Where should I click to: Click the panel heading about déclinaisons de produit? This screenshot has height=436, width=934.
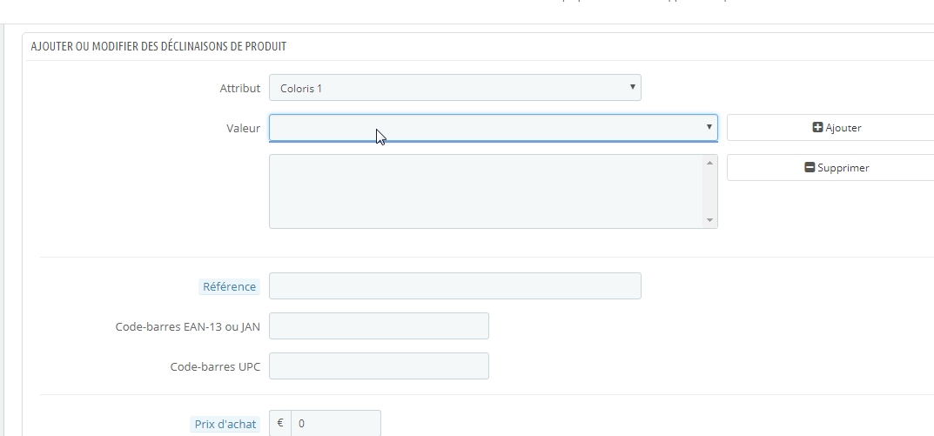pos(158,46)
